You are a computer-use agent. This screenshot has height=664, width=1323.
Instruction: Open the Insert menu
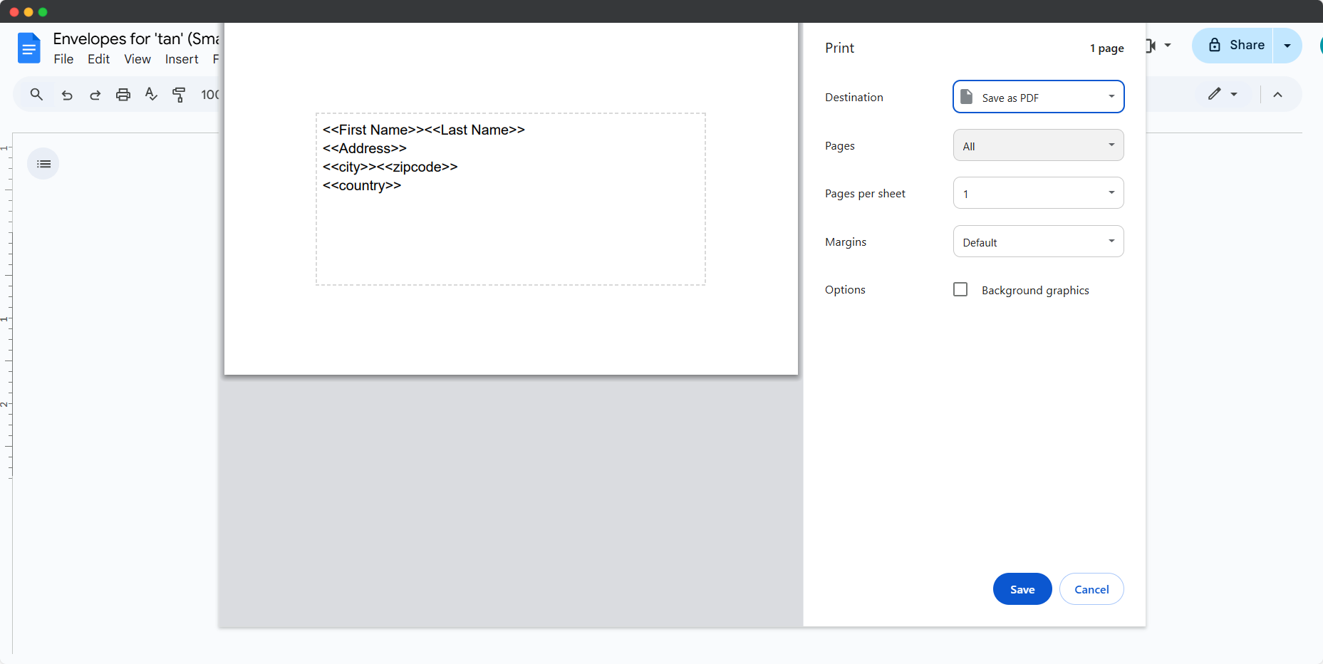point(182,59)
